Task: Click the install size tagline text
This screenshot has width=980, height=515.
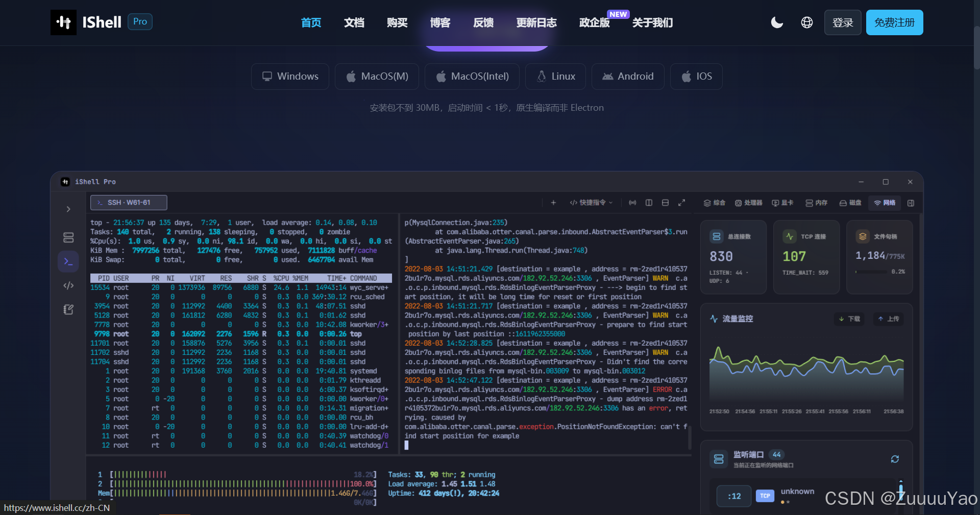Action: point(486,108)
